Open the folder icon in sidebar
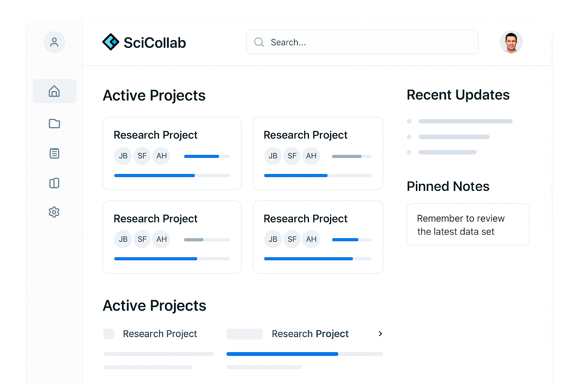 (x=54, y=123)
